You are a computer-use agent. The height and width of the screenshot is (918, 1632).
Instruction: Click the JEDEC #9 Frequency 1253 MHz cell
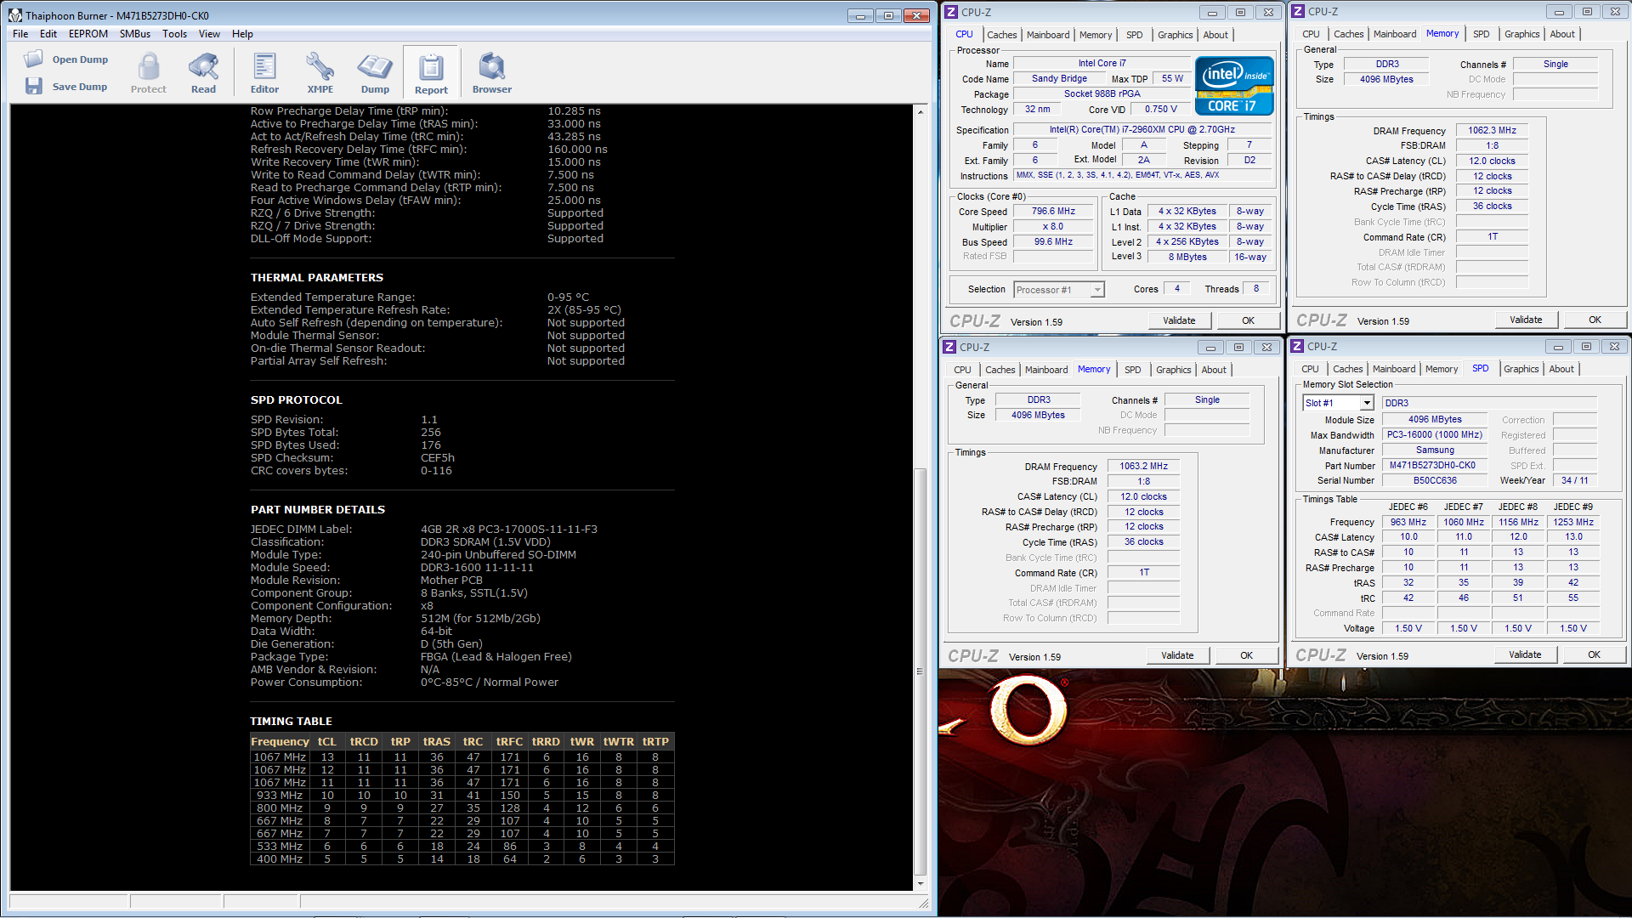(1573, 522)
